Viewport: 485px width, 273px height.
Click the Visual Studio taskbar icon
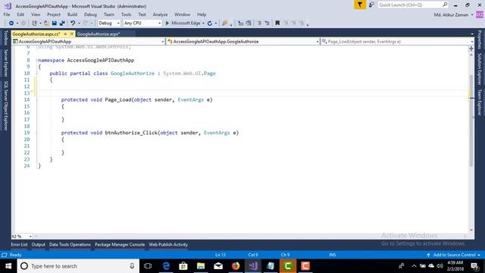[253, 266]
